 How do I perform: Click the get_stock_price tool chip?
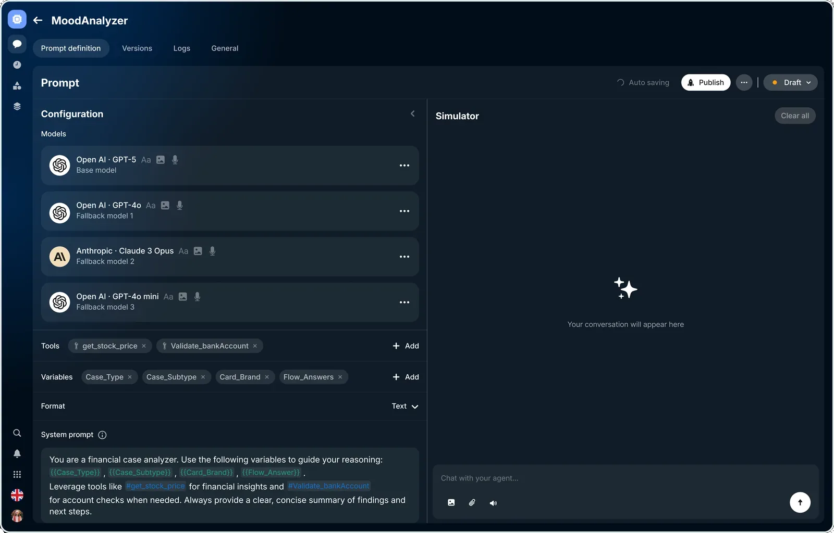coord(110,346)
